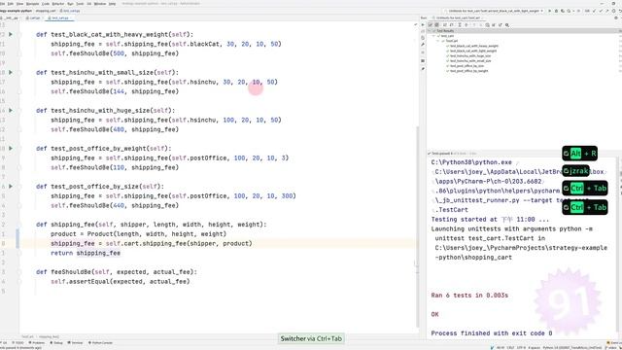622x350 pixels.
Task: Open the Code menu
Action: click(46, 4)
